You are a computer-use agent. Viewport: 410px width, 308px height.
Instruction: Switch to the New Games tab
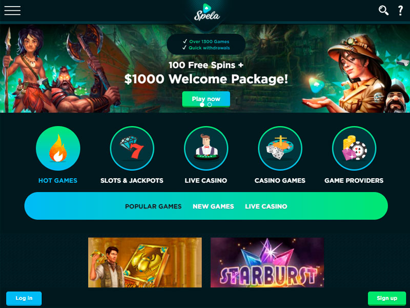click(x=213, y=206)
